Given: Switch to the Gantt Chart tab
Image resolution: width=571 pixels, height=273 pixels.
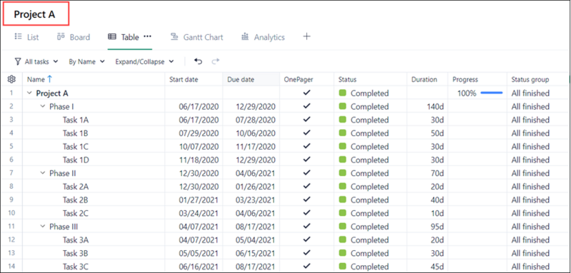Looking at the screenshot, I should click(197, 37).
